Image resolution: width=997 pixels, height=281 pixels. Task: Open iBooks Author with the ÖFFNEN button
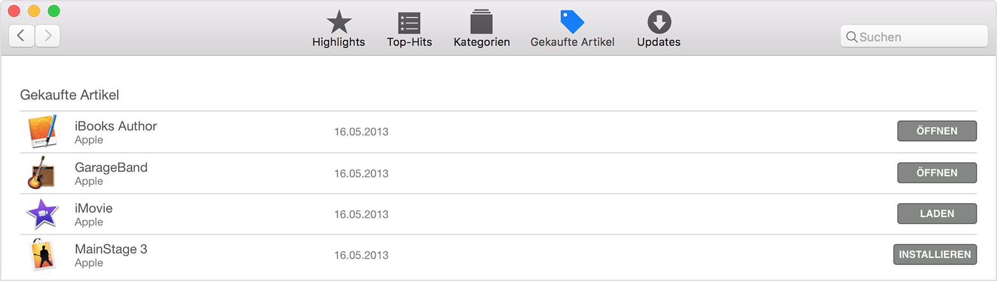937,131
